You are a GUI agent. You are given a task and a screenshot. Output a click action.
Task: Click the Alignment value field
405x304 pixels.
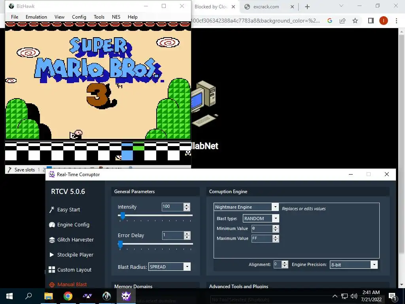point(278,264)
